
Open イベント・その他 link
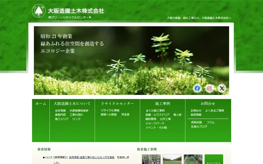pos(156,127)
